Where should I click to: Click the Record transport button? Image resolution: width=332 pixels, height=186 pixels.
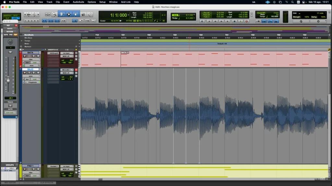[x=246, y=21]
